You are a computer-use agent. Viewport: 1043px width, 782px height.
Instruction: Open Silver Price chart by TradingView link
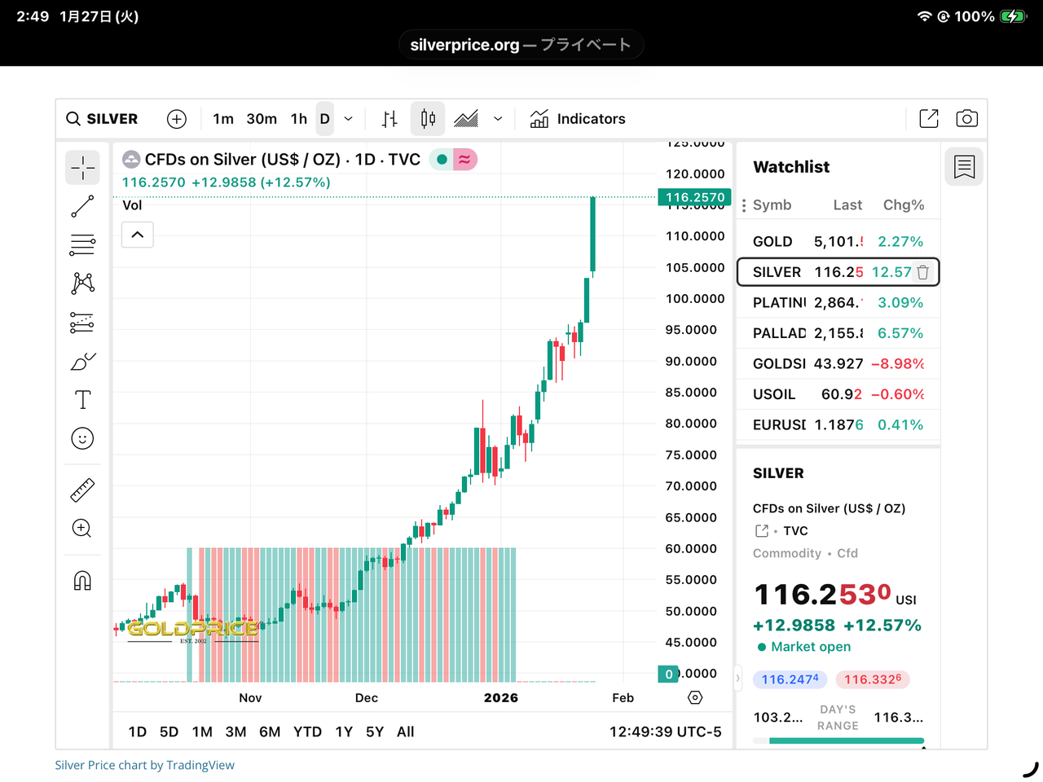pos(144,765)
